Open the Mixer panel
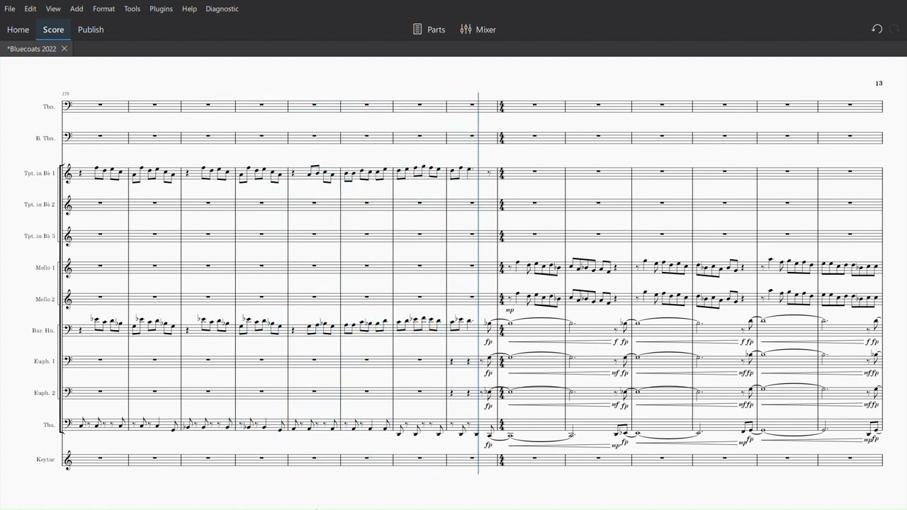The height and width of the screenshot is (510, 907). point(478,30)
